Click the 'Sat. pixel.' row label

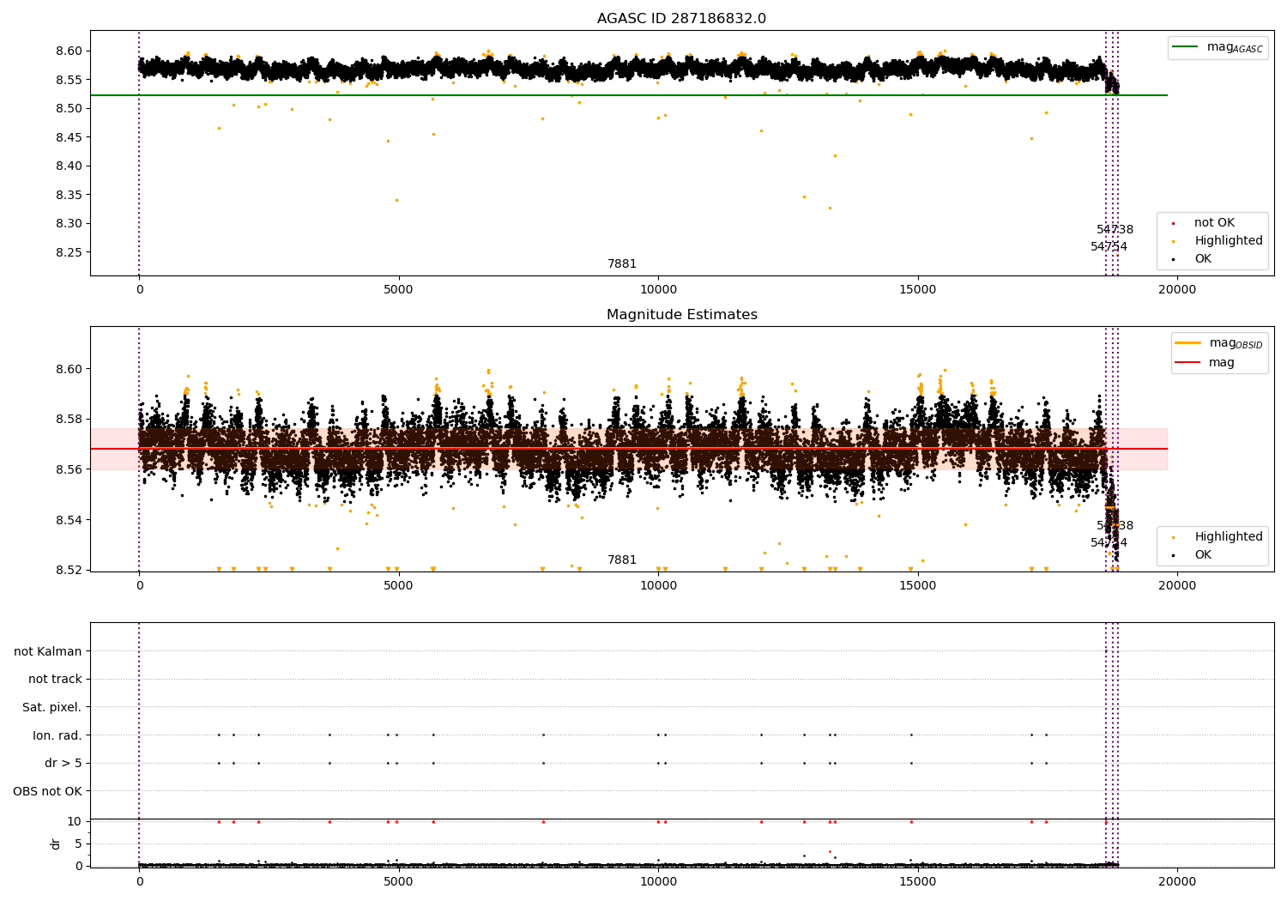[52, 708]
